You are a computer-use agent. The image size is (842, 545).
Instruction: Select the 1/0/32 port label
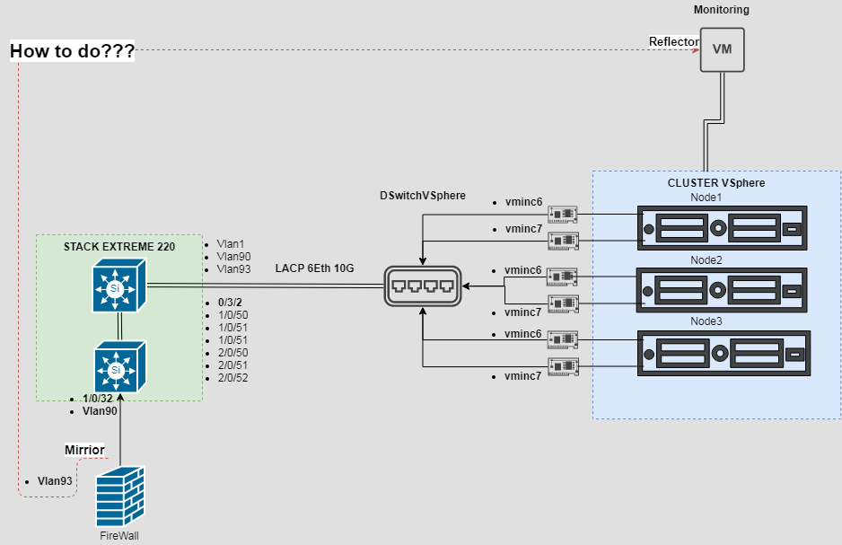point(98,399)
